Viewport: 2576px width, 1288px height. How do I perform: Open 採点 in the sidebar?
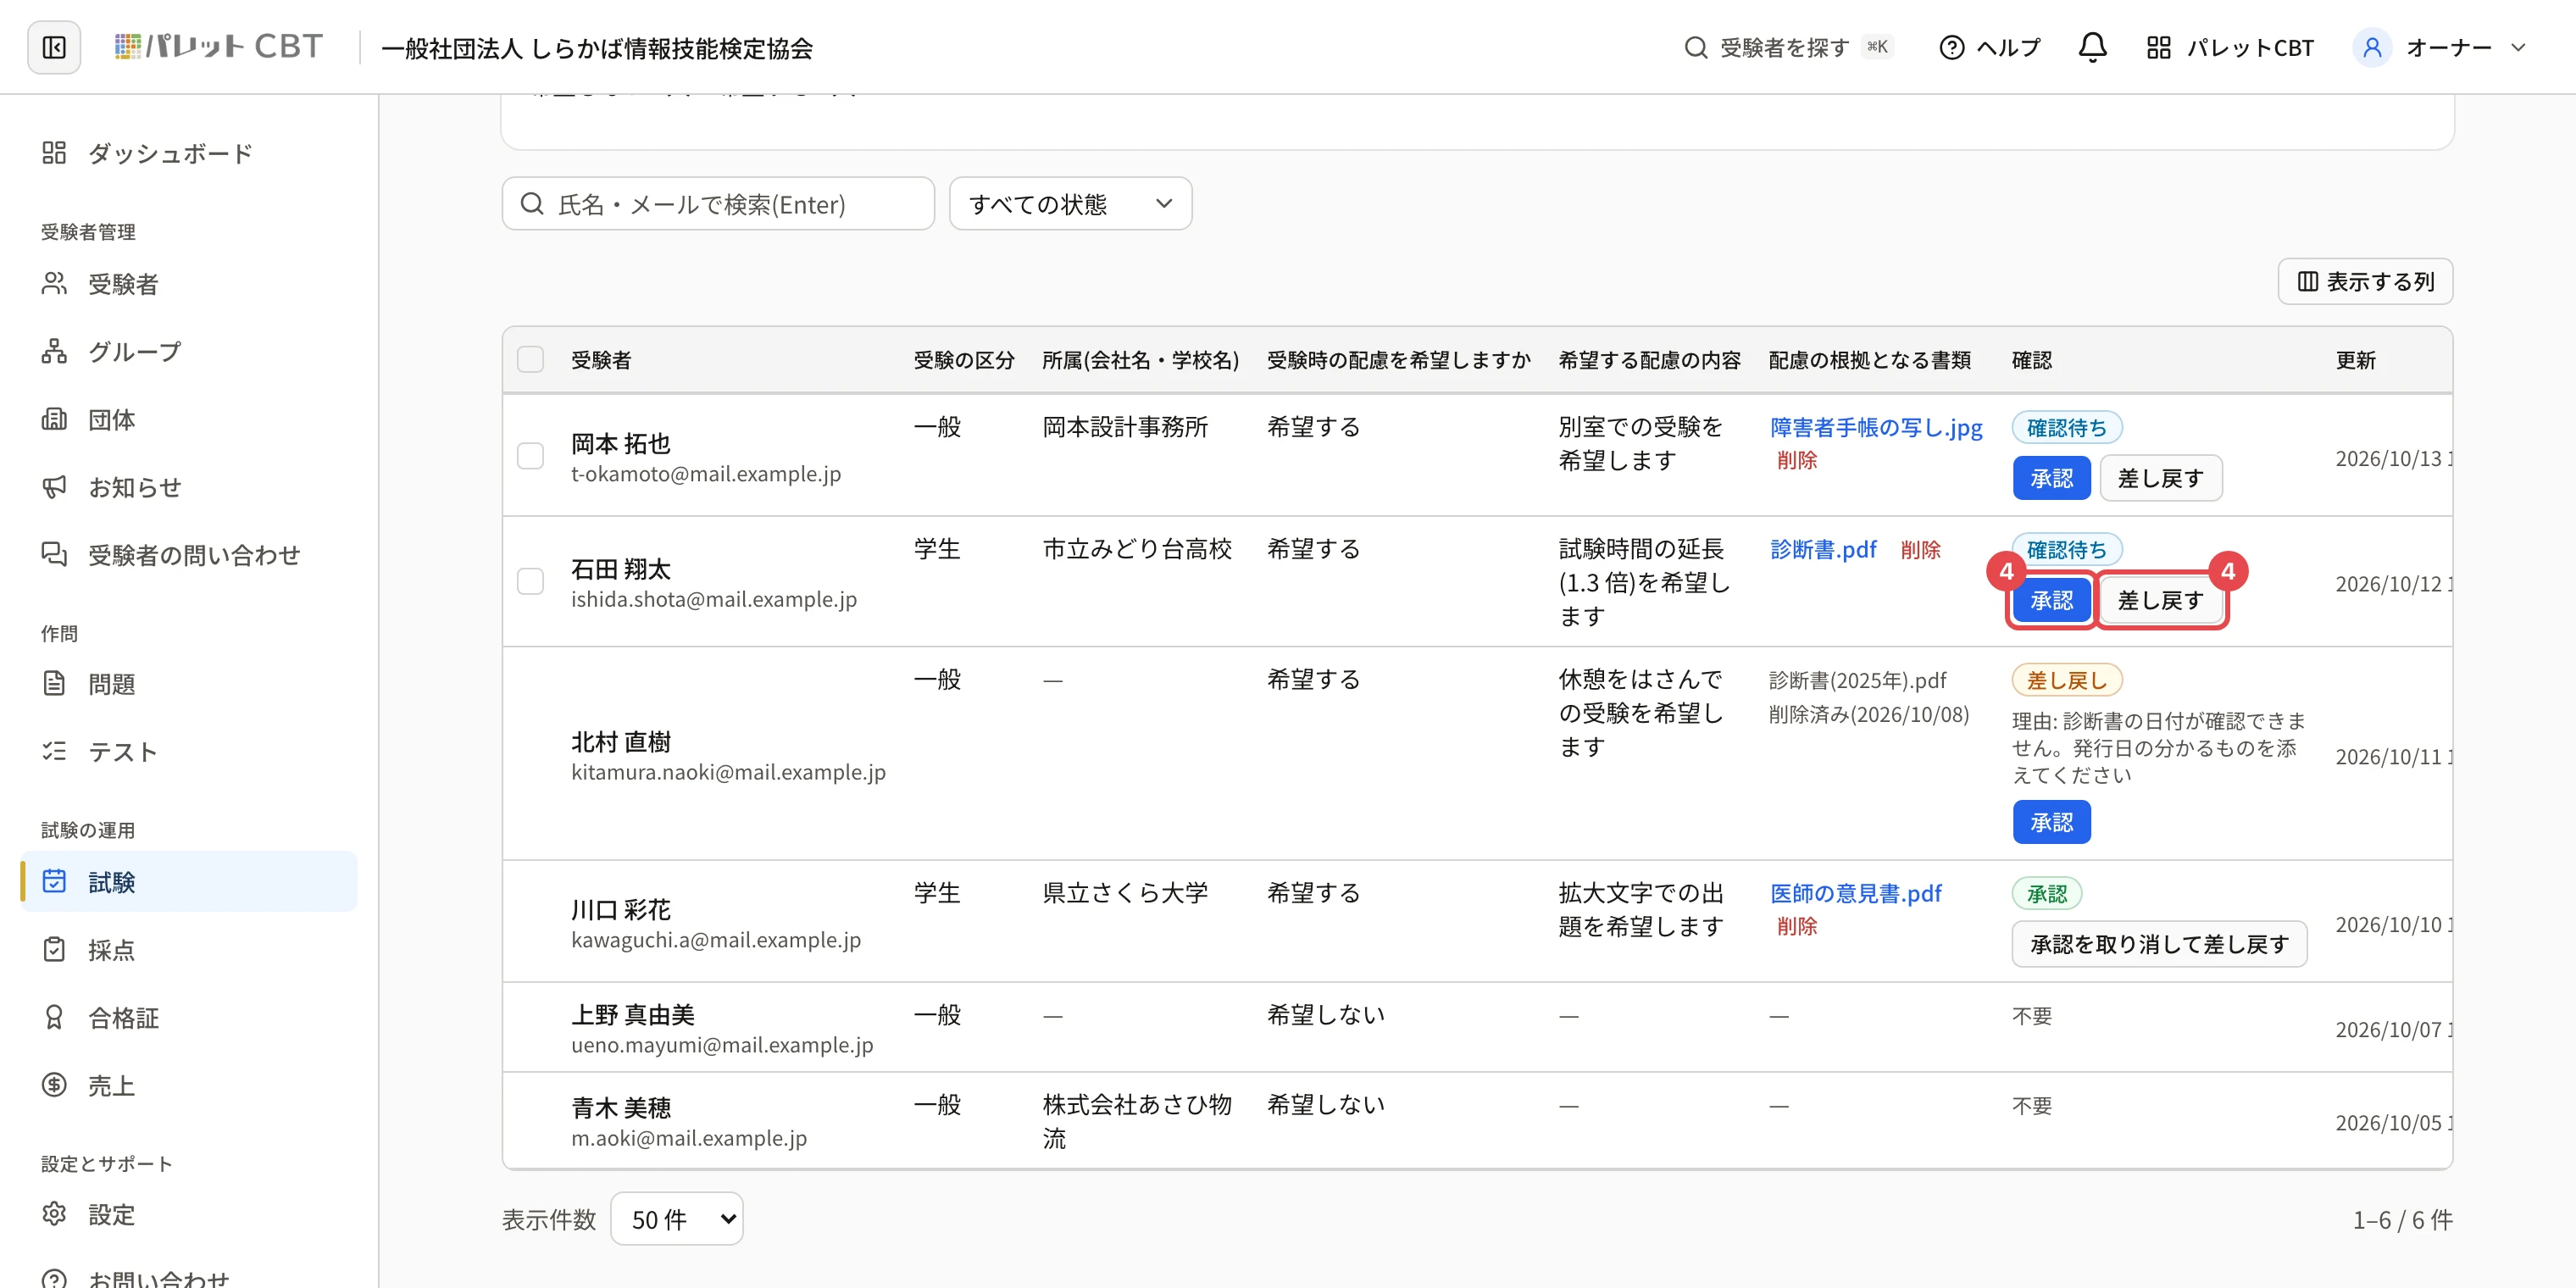point(189,949)
